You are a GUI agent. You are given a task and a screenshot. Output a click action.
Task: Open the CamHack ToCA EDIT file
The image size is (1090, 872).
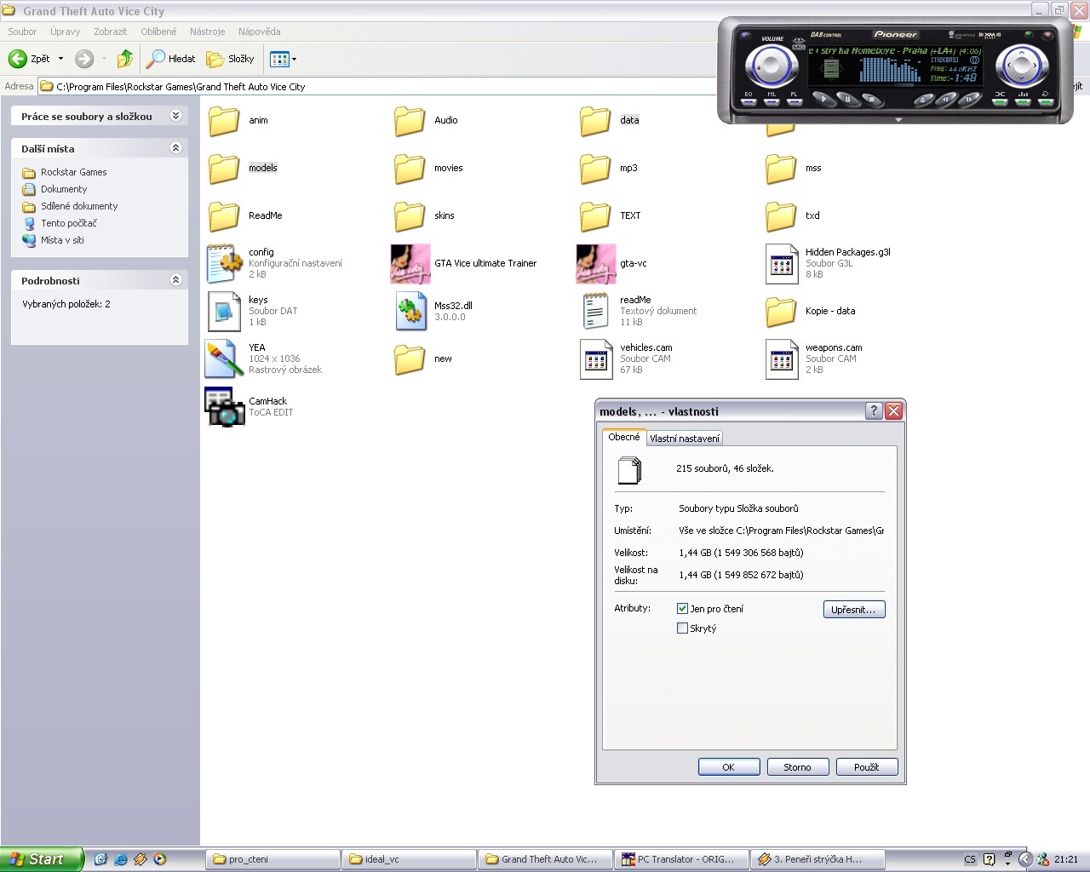point(225,406)
